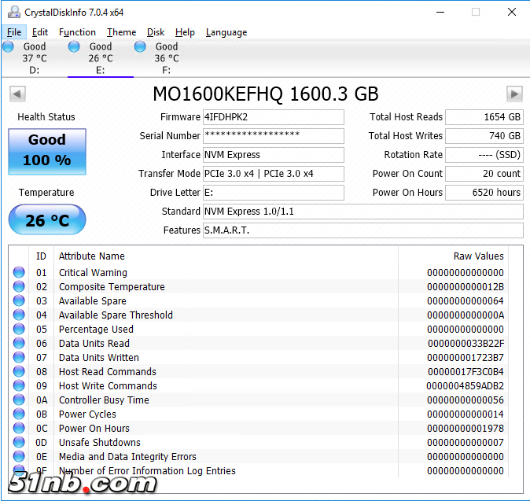Click raw value 00000000001978
530x501 pixels.
466,429
